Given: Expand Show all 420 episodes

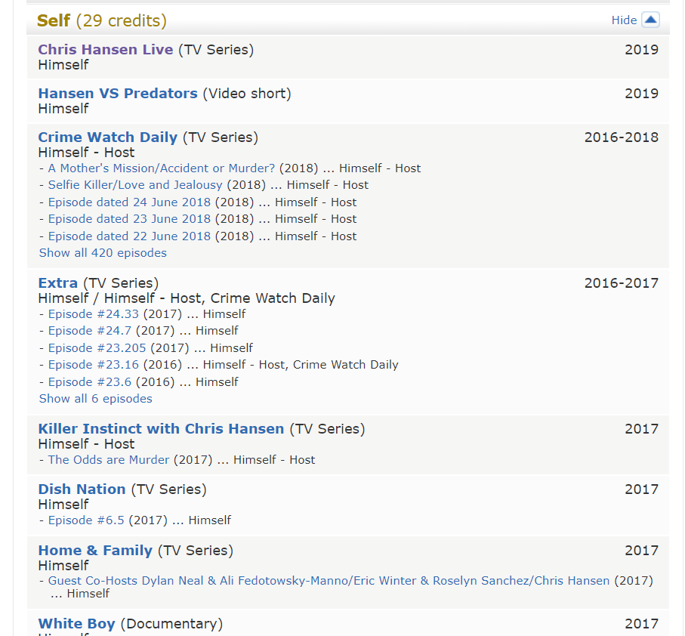Looking at the screenshot, I should 103,253.
